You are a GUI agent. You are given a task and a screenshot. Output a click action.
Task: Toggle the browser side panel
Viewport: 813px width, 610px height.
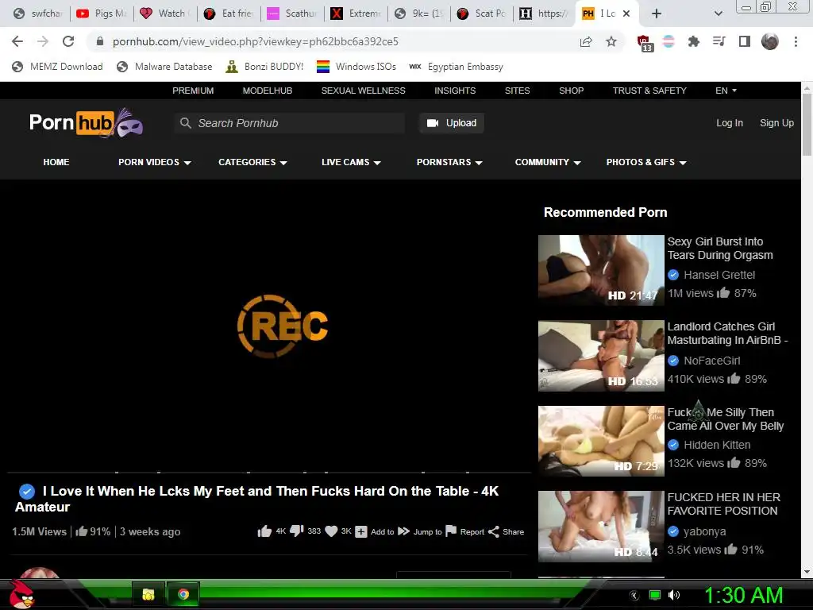click(x=745, y=41)
